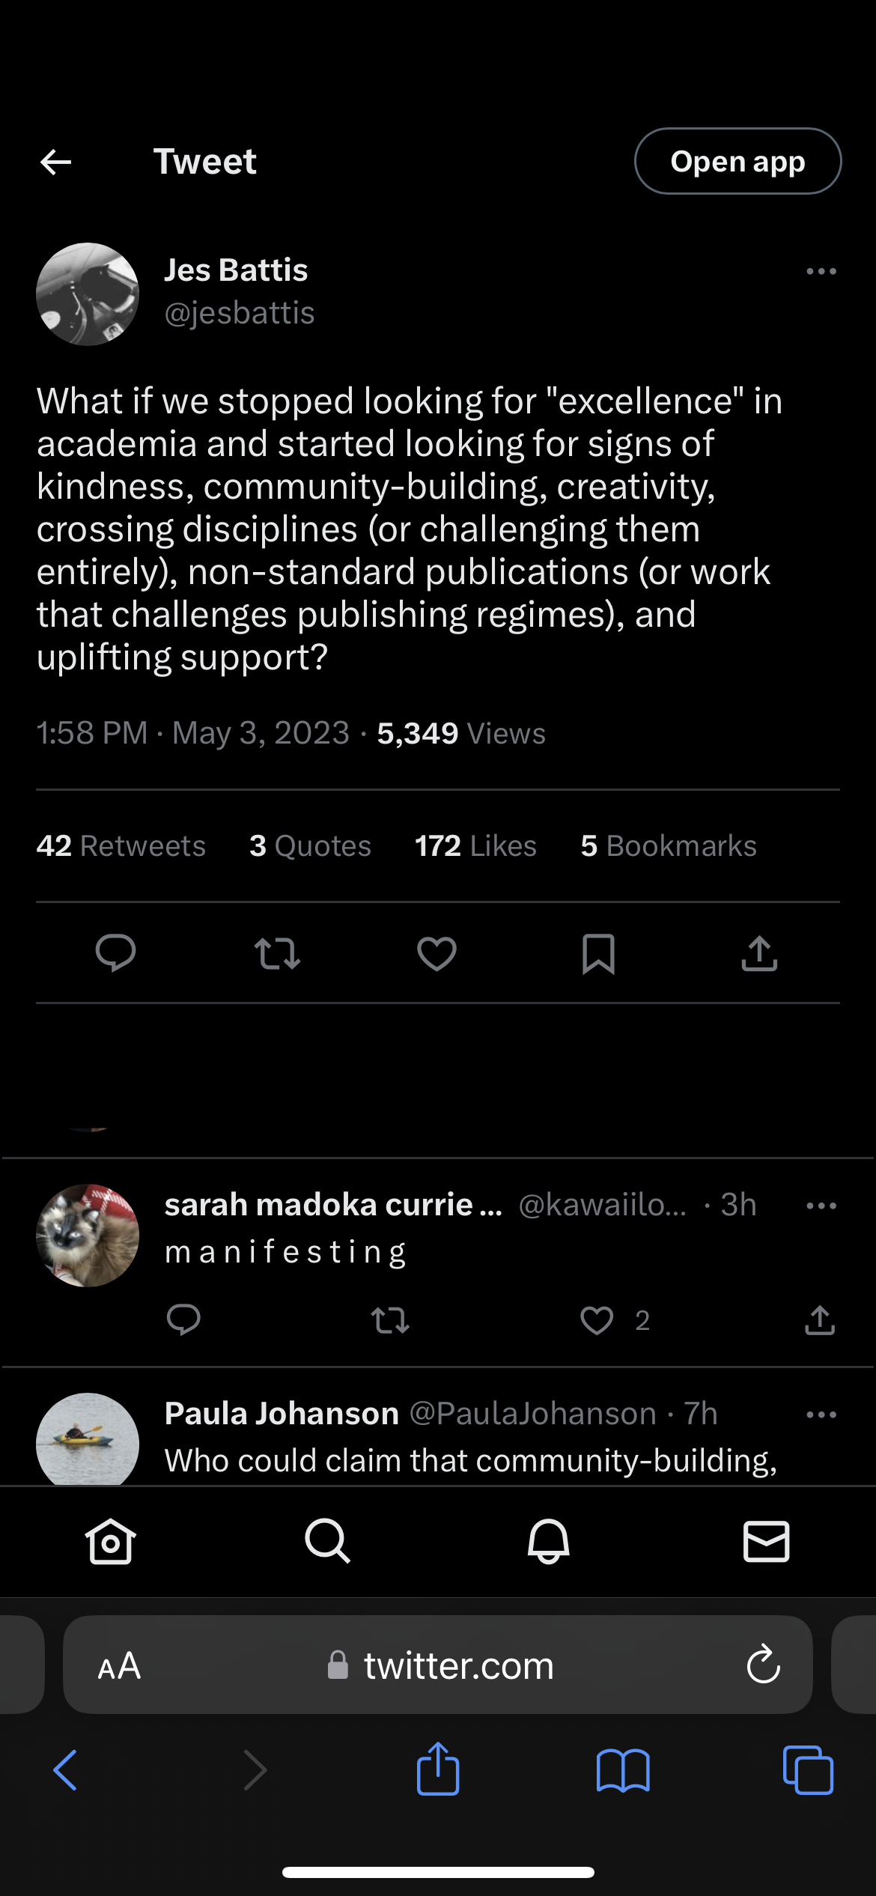Image resolution: width=876 pixels, height=1896 pixels.
Task: Share the main tweet
Action: click(759, 953)
